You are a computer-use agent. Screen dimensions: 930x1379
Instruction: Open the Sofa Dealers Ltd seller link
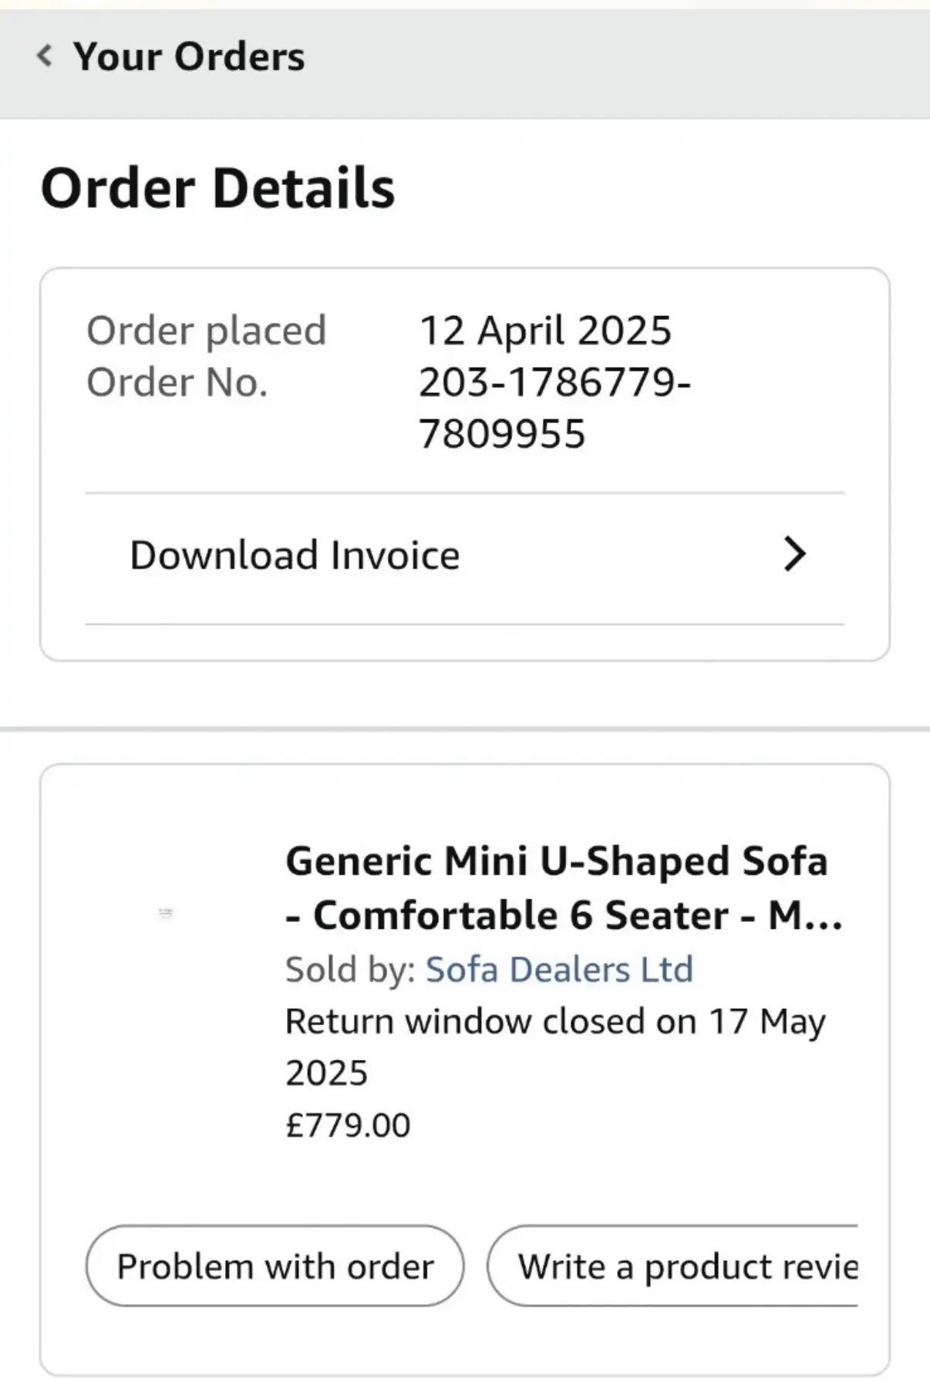pyautogui.click(x=559, y=969)
